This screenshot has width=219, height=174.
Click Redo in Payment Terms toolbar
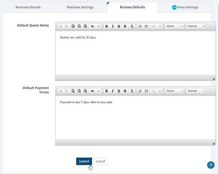point(99,91)
